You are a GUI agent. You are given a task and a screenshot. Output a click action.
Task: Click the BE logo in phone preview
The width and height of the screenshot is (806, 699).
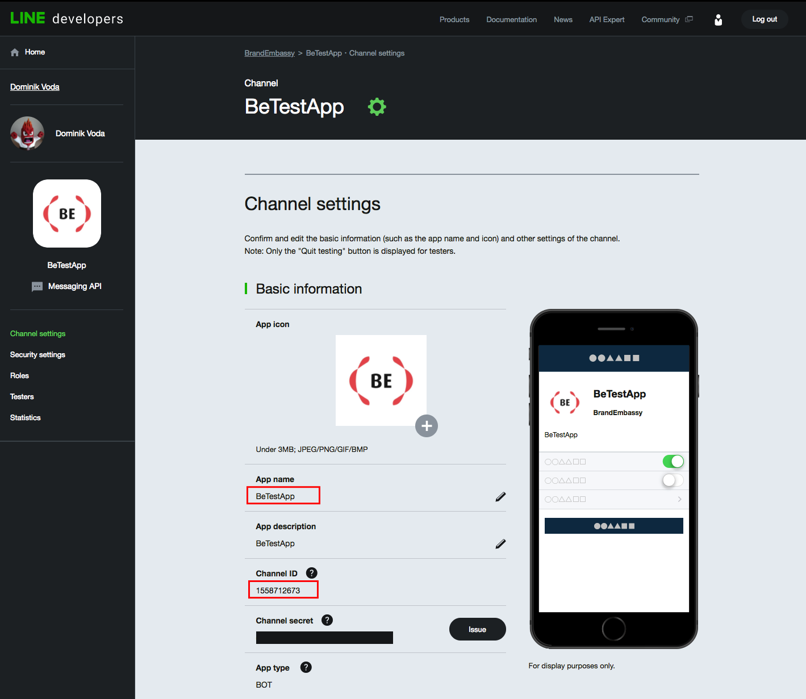click(565, 403)
